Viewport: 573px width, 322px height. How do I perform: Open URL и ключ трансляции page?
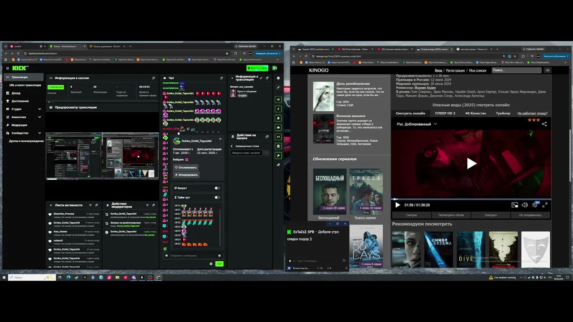(x=25, y=85)
